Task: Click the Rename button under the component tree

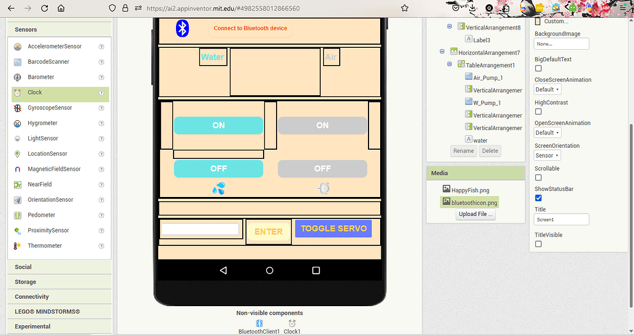Action: [x=464, y=151]
